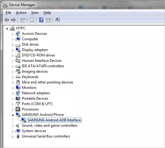Click the Human Interface Devices icon
Image resolution: width=165 pixels, height=148 pixels.
[x=18, y=61]
